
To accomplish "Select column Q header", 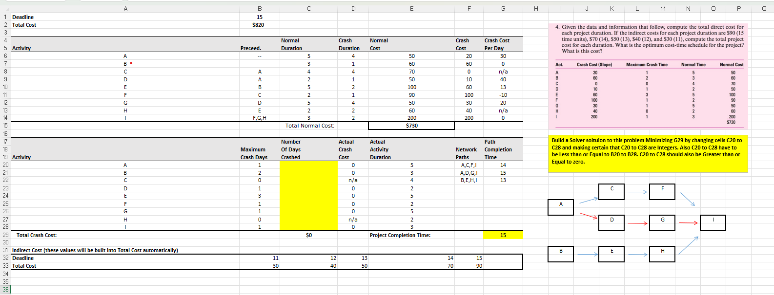I will [764, 8].
